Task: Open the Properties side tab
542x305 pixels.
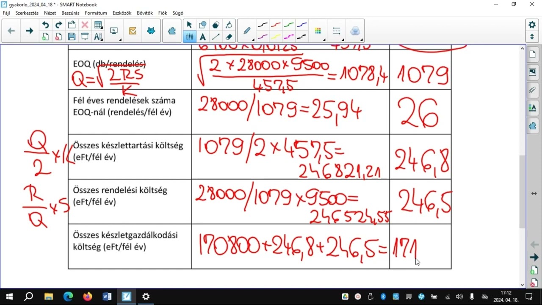Action: coord(533,108)
